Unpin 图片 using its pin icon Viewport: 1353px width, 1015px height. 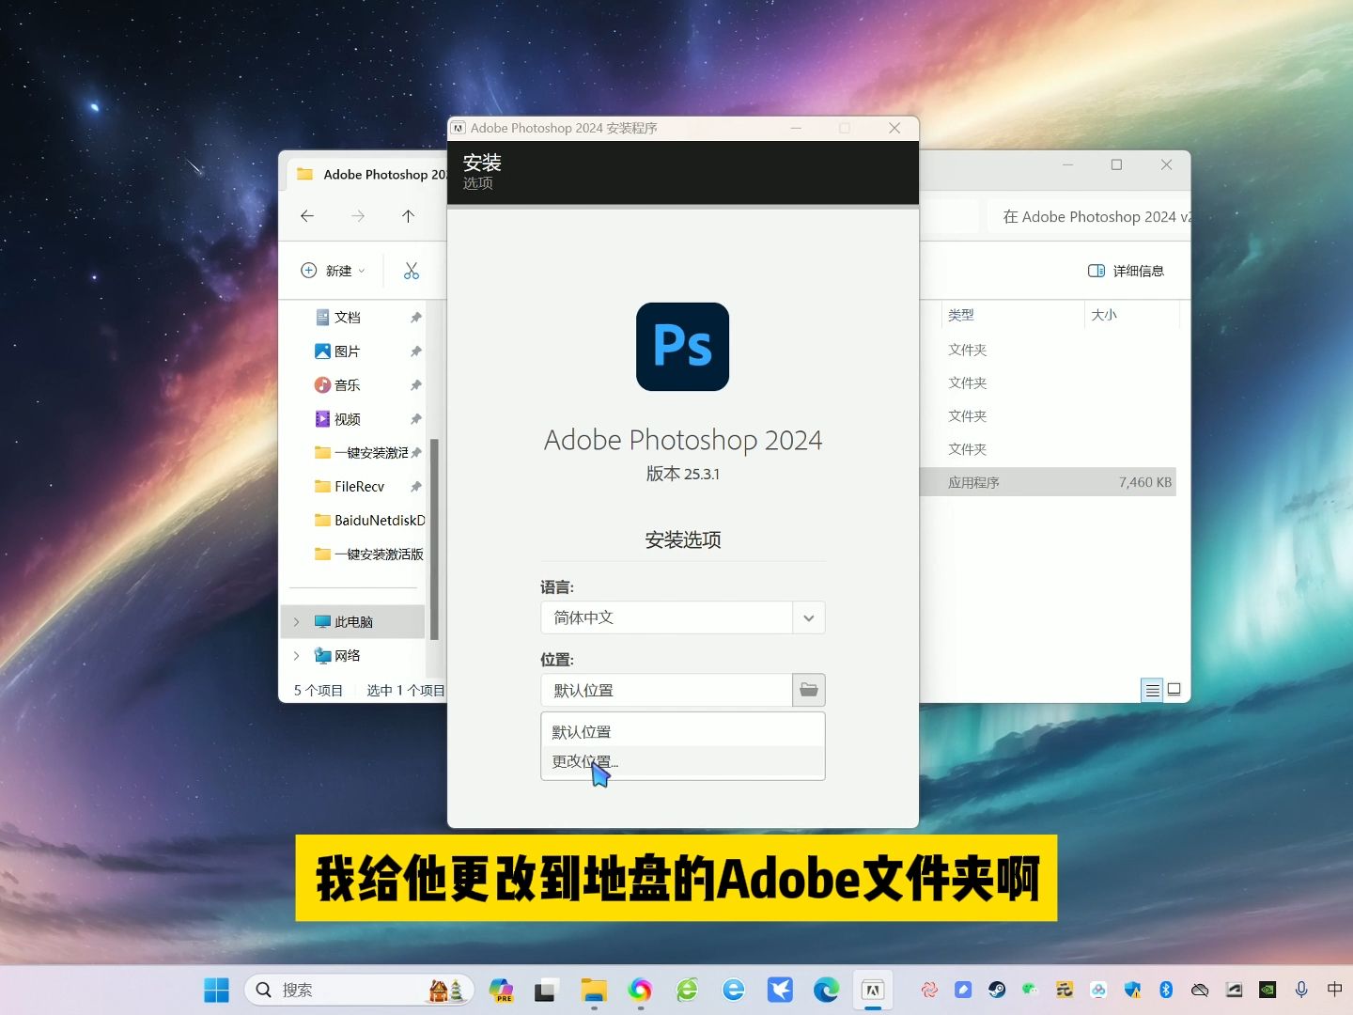point(415,351)
